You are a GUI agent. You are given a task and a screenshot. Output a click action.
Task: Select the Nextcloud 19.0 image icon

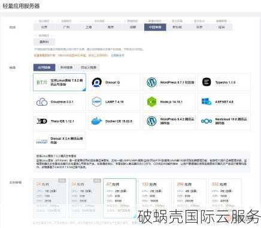pyautogui.click(x=207, y=121)
